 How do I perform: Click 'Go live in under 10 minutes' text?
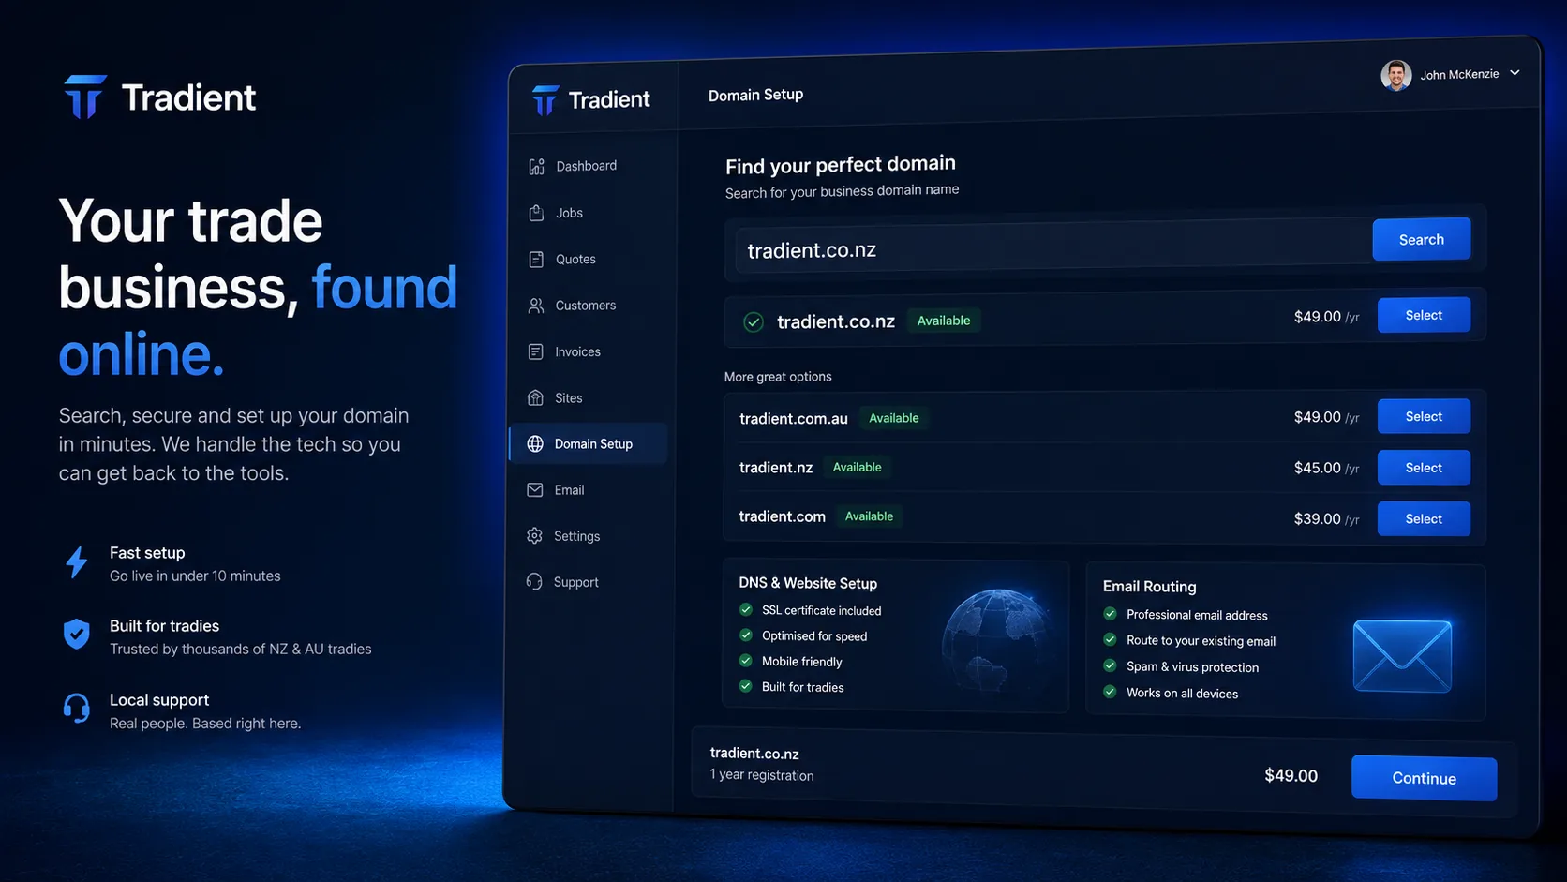[195, 576]
